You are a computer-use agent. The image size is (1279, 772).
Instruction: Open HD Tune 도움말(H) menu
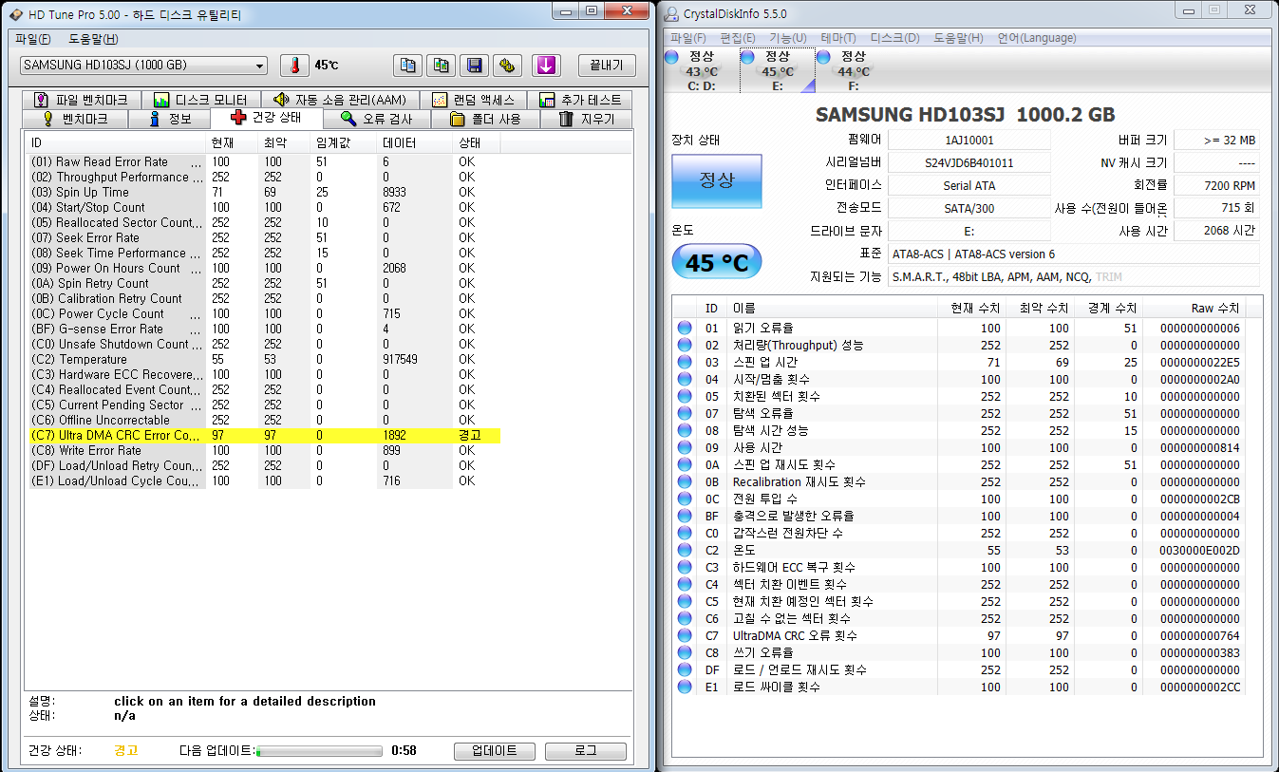tap(93, 39)
